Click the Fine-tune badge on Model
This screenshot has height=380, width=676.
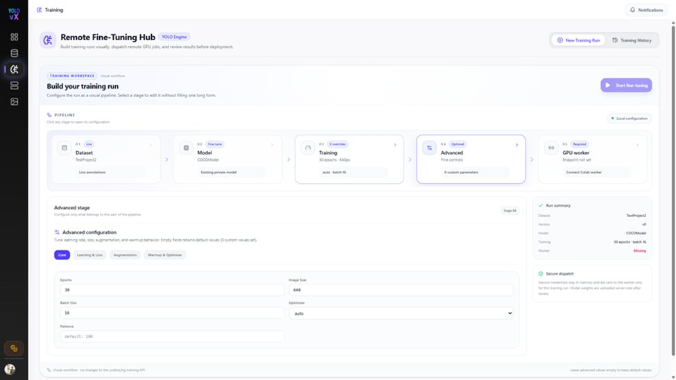click(x=215, y=144)
